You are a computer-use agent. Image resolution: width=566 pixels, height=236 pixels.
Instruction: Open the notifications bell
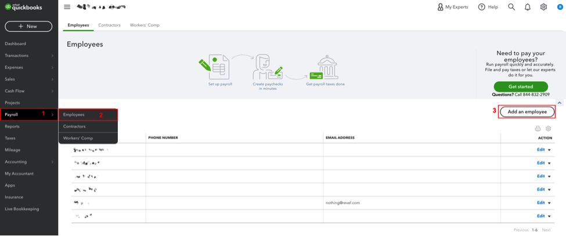coord(528,7)
